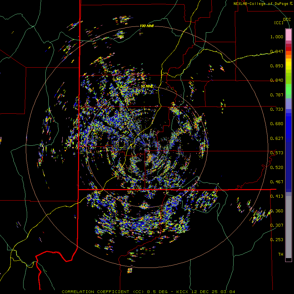Click the 12 DEC 25 03:04 timestamp
Viewport: 294px width, 294px height.
tap(213, 292)
